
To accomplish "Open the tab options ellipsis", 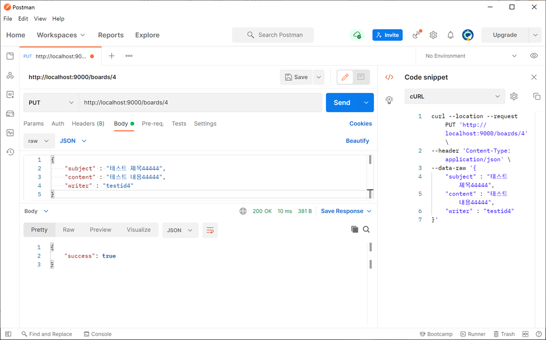I will click(x=129, y=56).
